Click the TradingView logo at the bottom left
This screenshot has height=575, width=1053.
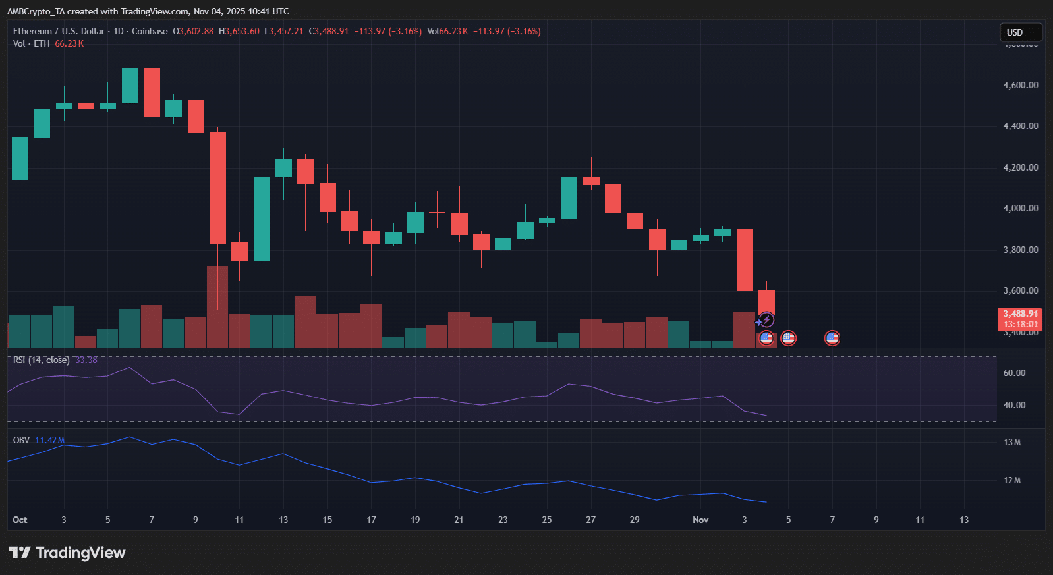coord(67,553)
